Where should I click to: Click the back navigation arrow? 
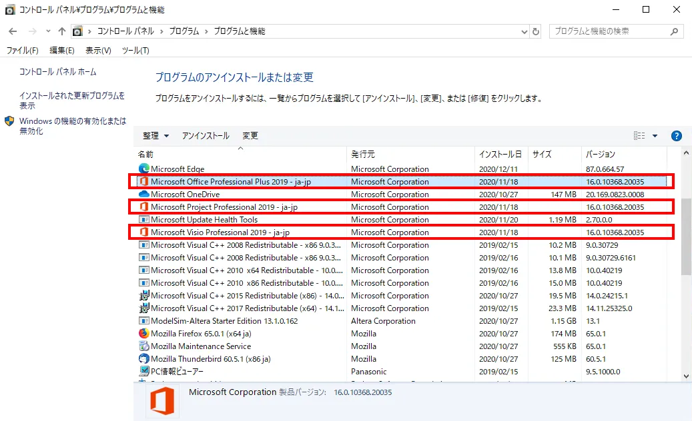12,31
